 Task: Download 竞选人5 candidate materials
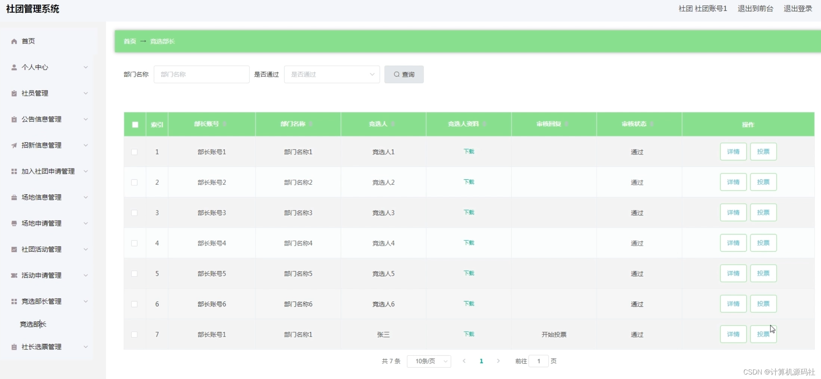click(x=469, y=273)
